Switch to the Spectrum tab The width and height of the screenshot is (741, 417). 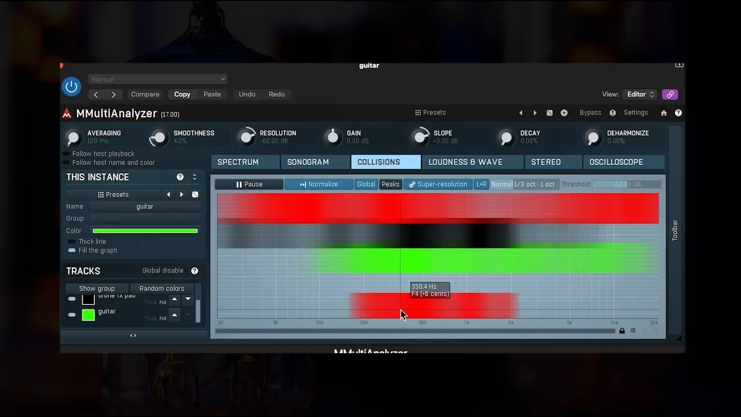click(x=245, y=162)
